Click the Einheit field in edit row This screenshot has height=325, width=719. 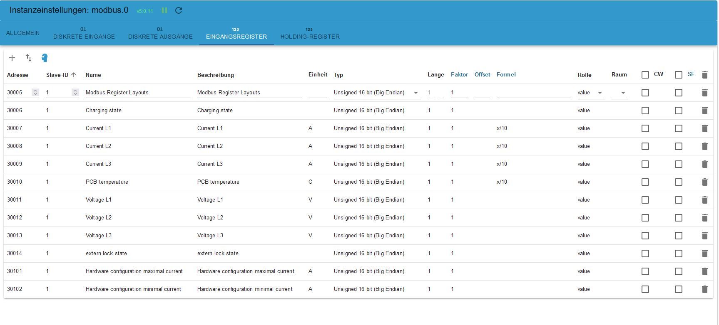[x=318, y=93]
